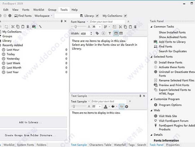Screen dimensions: 195x147
Task: Open the Fonts menu
Action: coord(26,10)
